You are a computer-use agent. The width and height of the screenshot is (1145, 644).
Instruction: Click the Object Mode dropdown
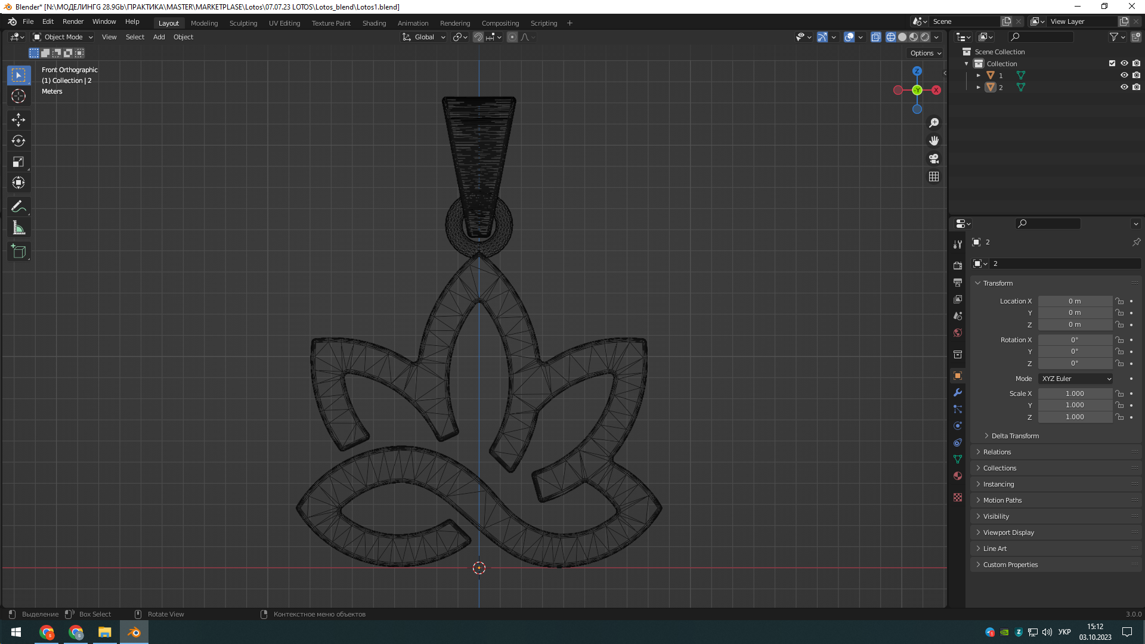(x=62, y=37)
